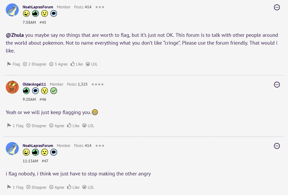Open permalink #47
288x195 pixels.
click(45, 161)
